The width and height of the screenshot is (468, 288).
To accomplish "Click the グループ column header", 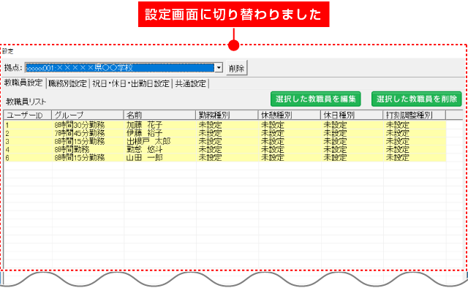I will pos(88,115).
